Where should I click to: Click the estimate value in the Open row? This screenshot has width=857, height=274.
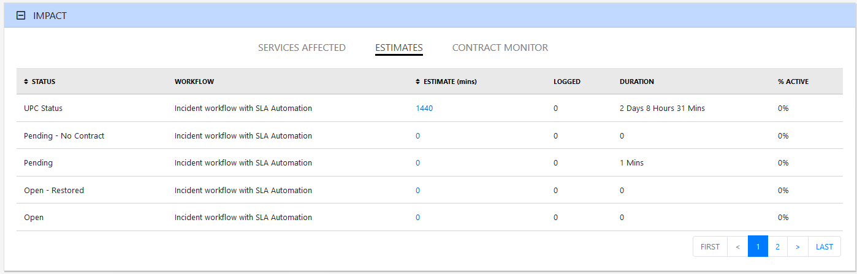(418, 218)
